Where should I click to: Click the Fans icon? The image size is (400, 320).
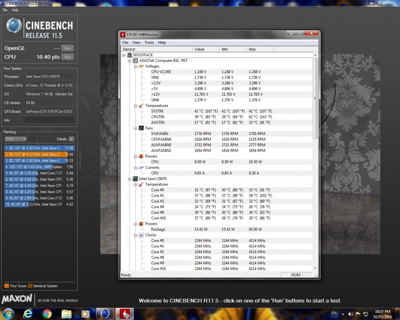141,128
